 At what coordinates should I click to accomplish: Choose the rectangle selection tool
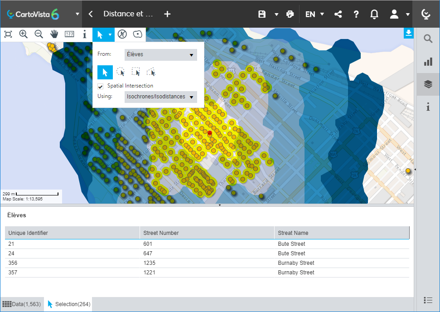click(135, 72)
